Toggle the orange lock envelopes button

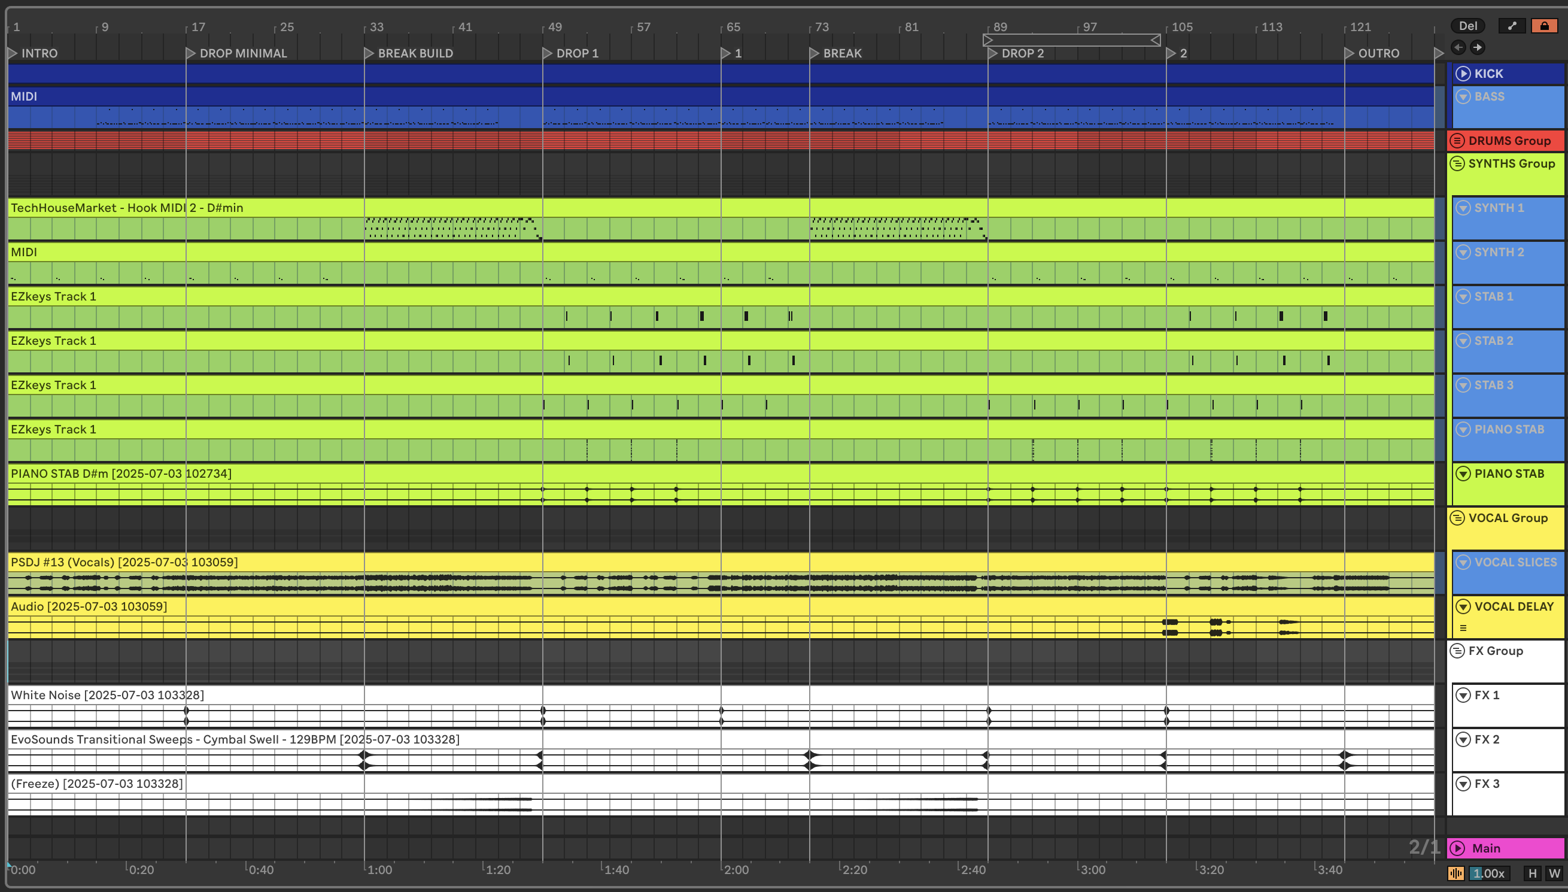coord(1544,26)
